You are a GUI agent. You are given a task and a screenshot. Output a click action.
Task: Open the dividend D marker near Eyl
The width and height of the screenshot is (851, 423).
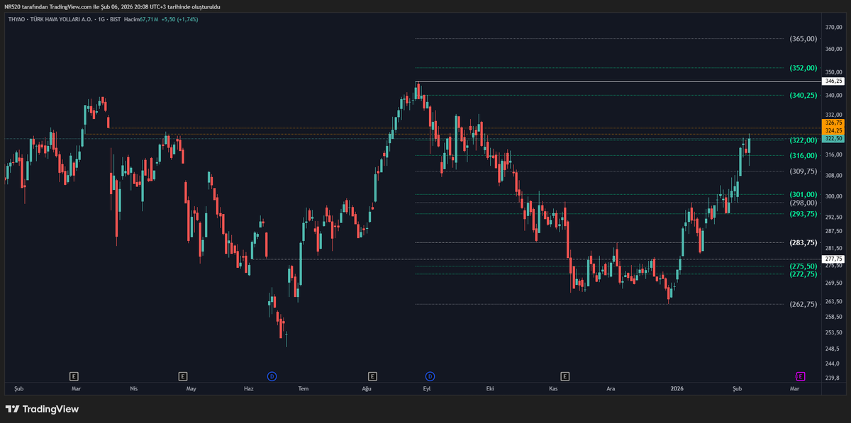coord(430,376)
